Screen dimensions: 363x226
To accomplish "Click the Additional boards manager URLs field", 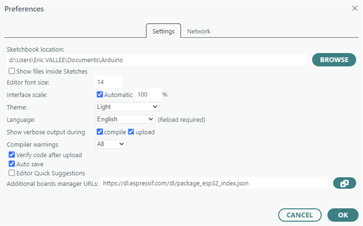I will 214,183.
